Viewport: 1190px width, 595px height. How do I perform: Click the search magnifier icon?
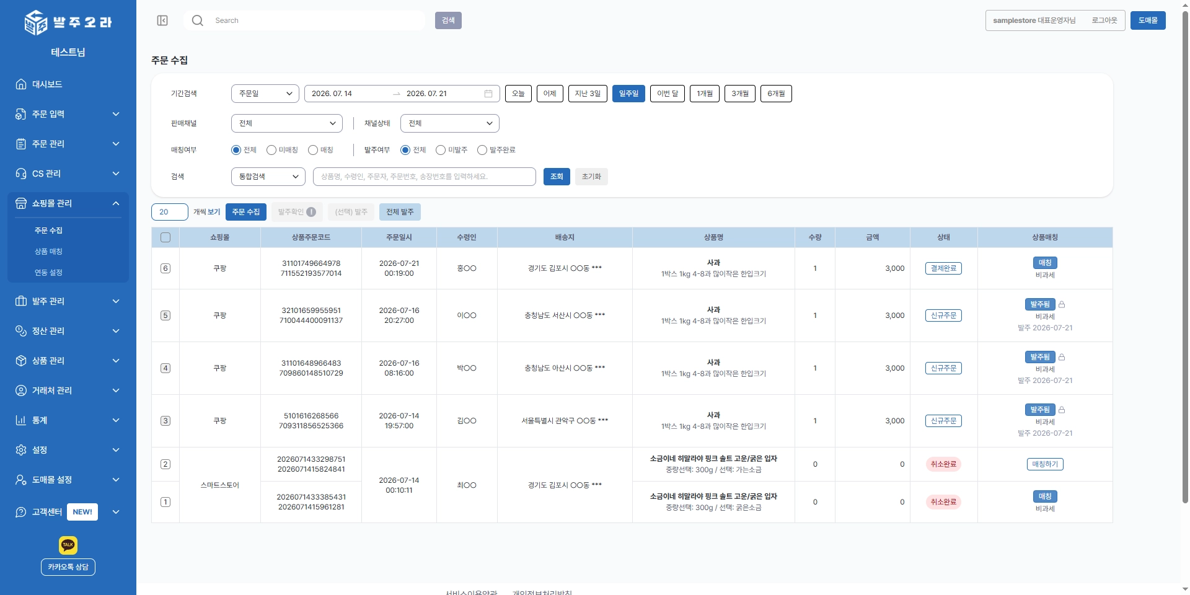click(198, 20)
